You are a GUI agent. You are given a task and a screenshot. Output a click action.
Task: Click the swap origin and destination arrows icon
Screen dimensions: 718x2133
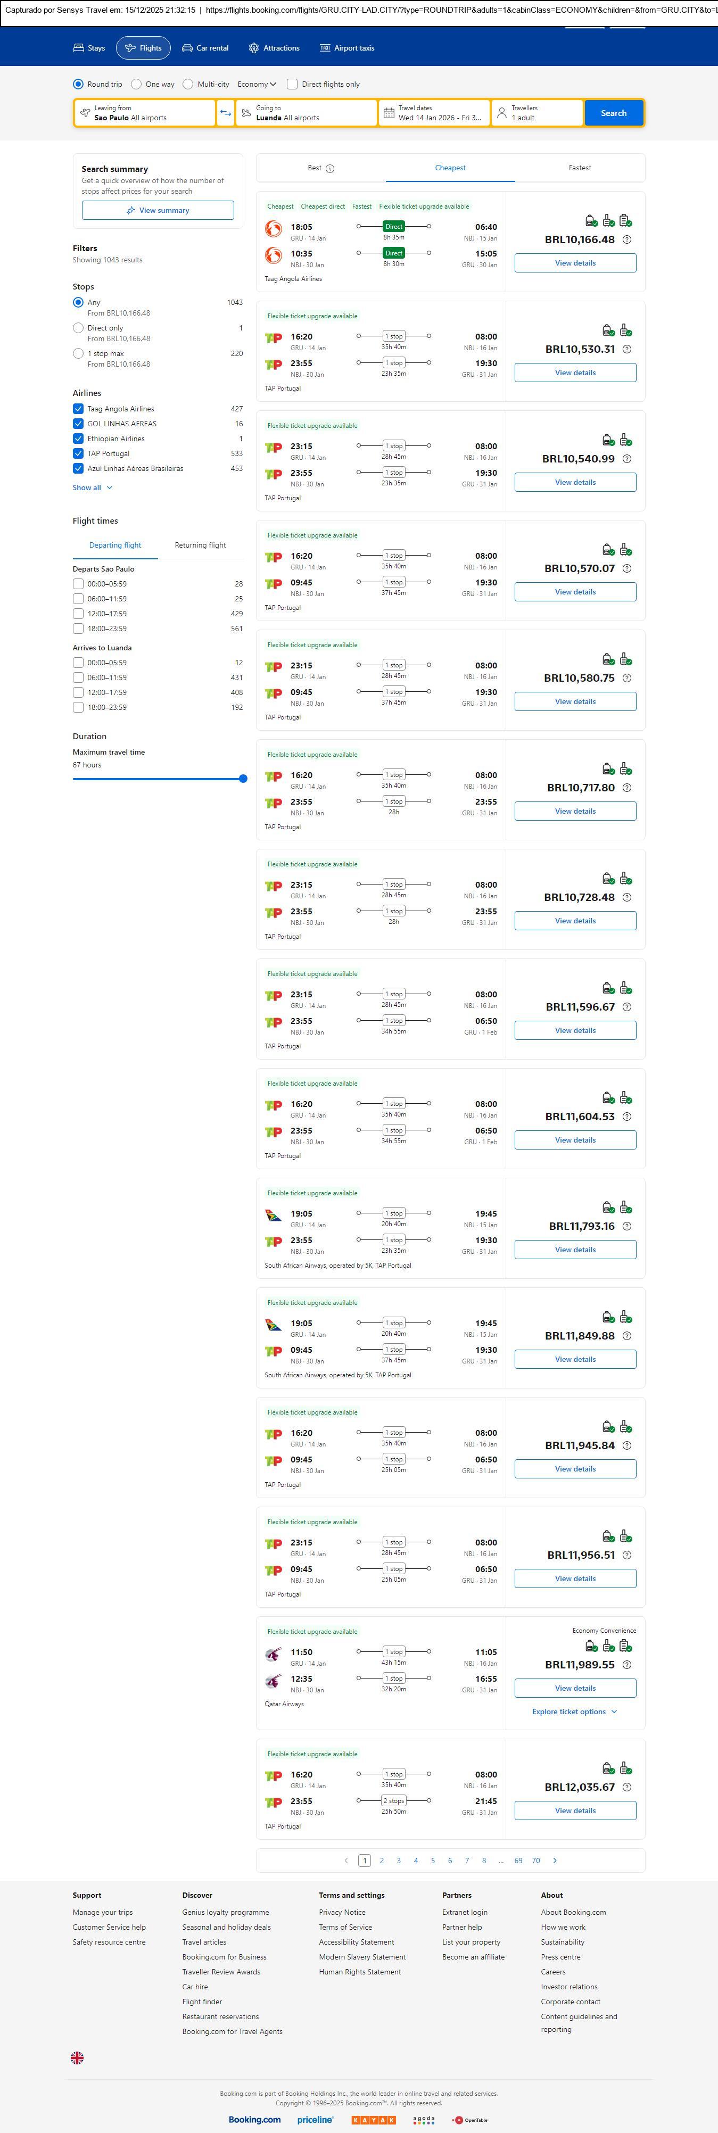tap(225, 113)
